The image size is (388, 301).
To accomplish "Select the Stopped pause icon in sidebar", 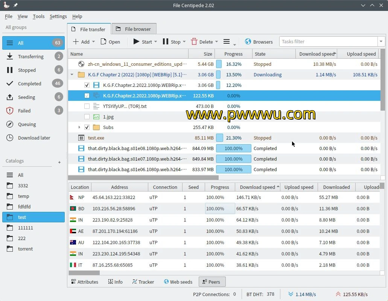I will click(x=10, y=70).
